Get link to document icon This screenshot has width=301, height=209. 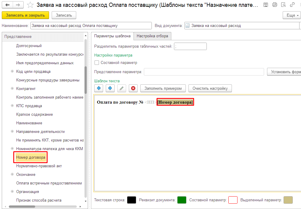pyautogui.click(x=292, y=5)
